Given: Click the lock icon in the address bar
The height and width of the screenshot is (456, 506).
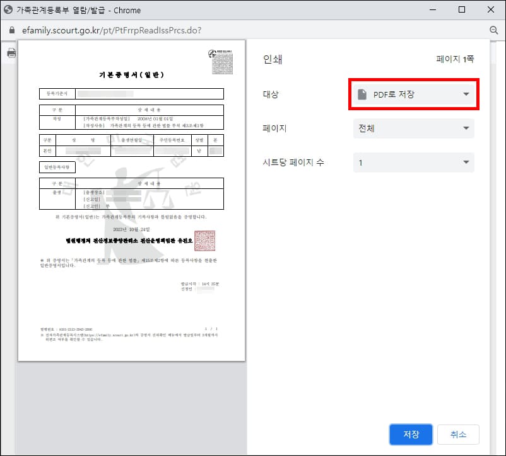Looking at the screenshot, I should tap(11, 29).
